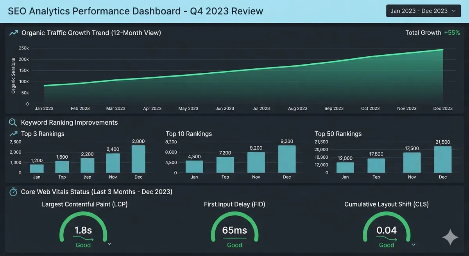
Task: Click the sparkle star icon in bottom corner
Action: click(450, 237)
